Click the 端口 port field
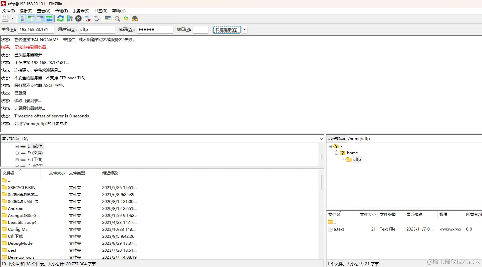Viewport: 482px width, 267px height. pyautogui.click(x=201, y=30)
